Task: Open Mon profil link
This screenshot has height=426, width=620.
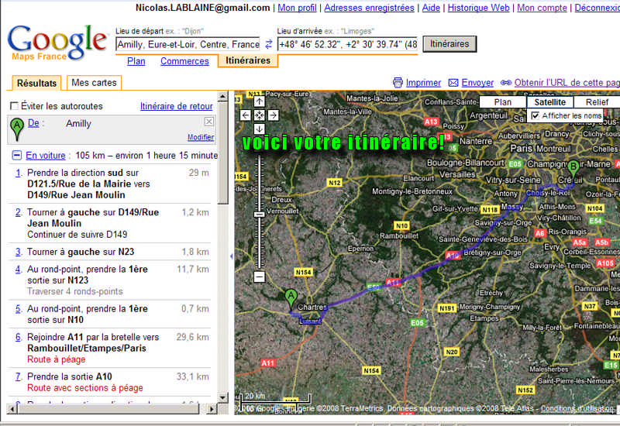Action: [x=297, y=8]
